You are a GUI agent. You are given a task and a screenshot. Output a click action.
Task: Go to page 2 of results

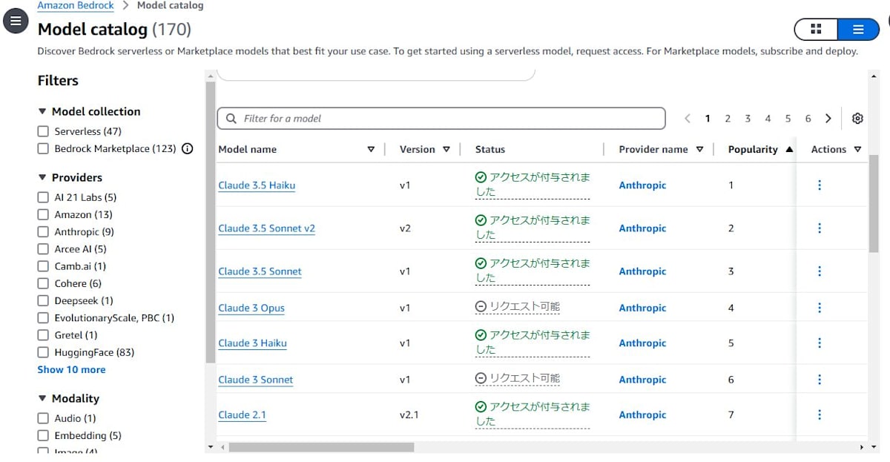pos(728,119)
